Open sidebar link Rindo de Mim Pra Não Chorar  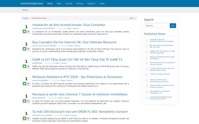pos(162,87)
